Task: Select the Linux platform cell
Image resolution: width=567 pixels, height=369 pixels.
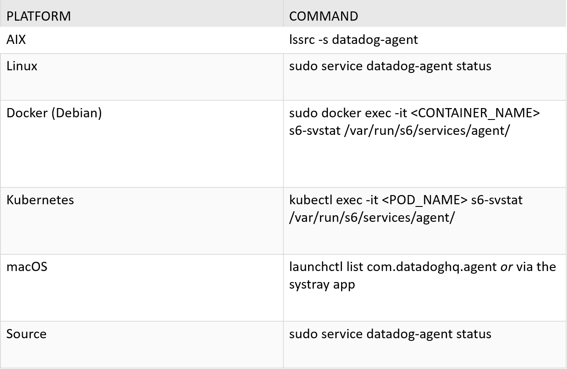Action: click(x=22, y=66)
